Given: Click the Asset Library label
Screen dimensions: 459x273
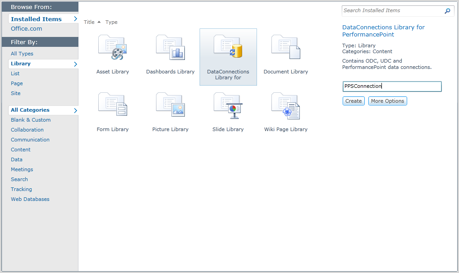Looking at the screenshot, I should tap(112, 72).
